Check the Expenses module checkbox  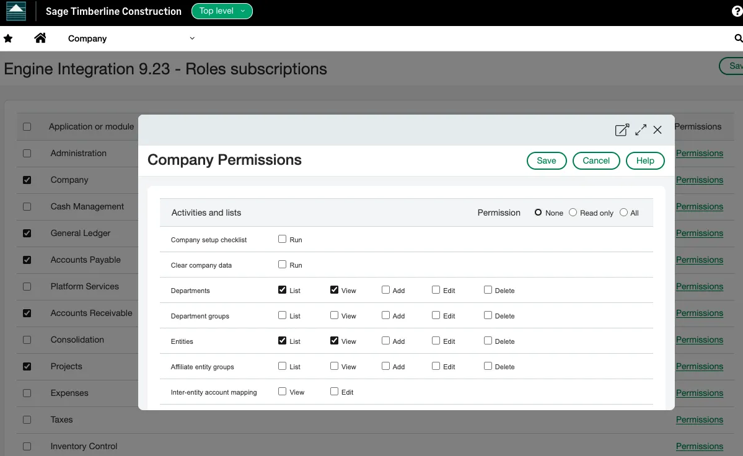click(x=27, y=393)
